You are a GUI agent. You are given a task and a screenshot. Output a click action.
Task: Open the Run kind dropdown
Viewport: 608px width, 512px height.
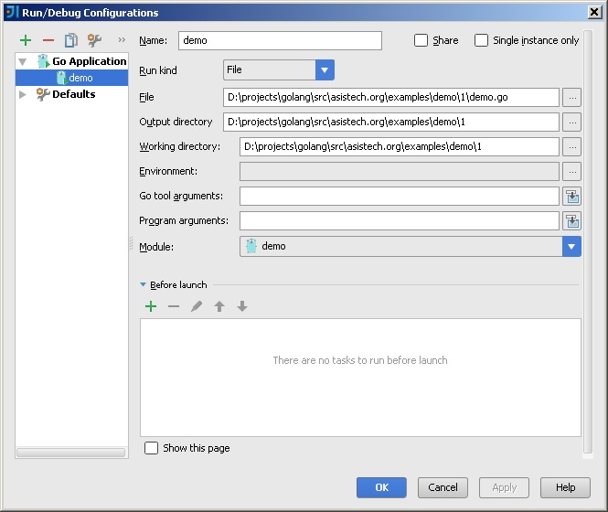325,69
